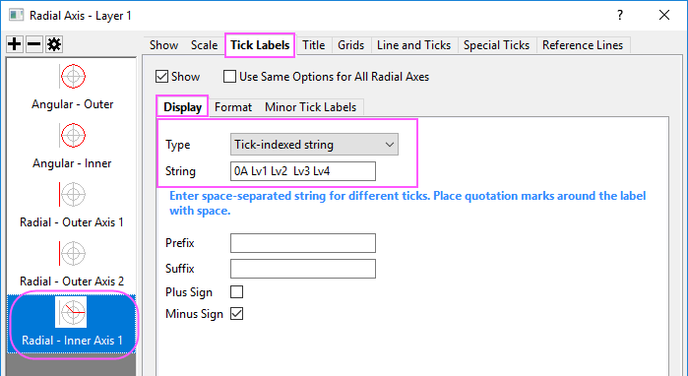Choose the Radial - Outer Axis 1 icon
Screen dimensions: 688x376
[x=73, y=194]
